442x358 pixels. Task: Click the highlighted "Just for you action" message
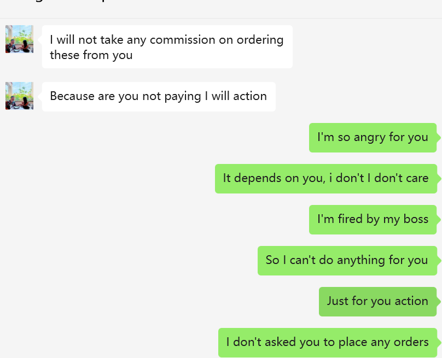(x=377, y=301)
